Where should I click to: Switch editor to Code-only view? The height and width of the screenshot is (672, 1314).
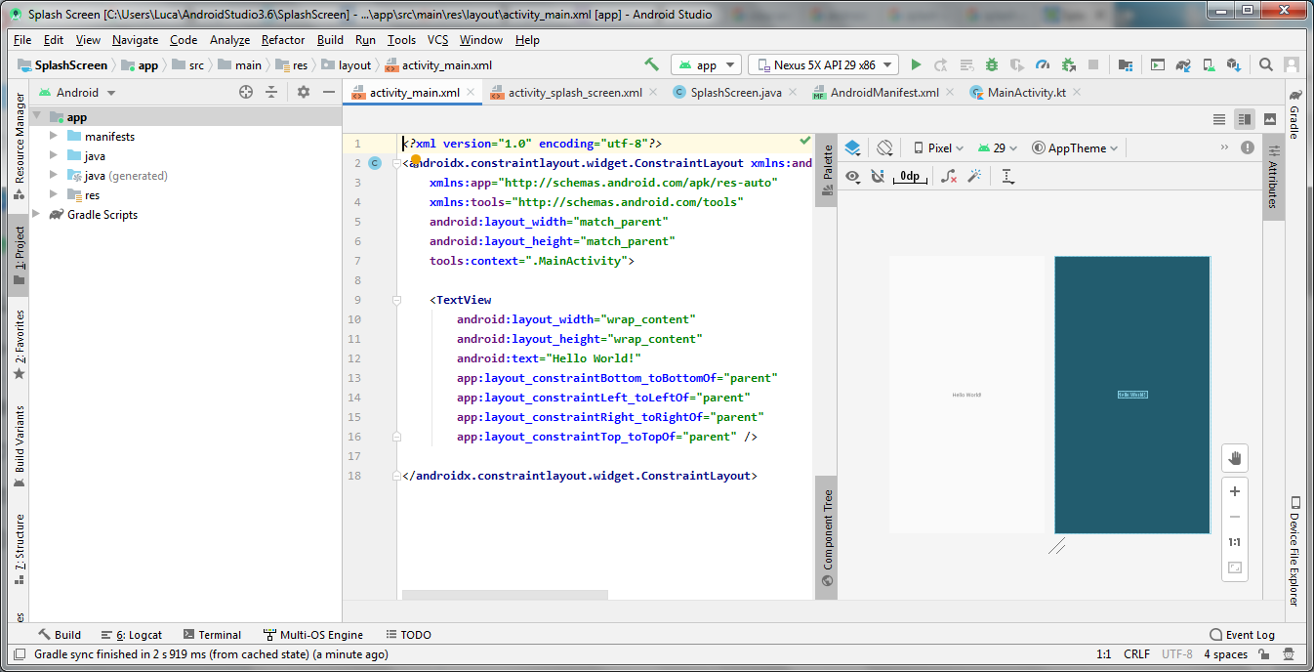pyautogui.click(x=1219, y=119)
